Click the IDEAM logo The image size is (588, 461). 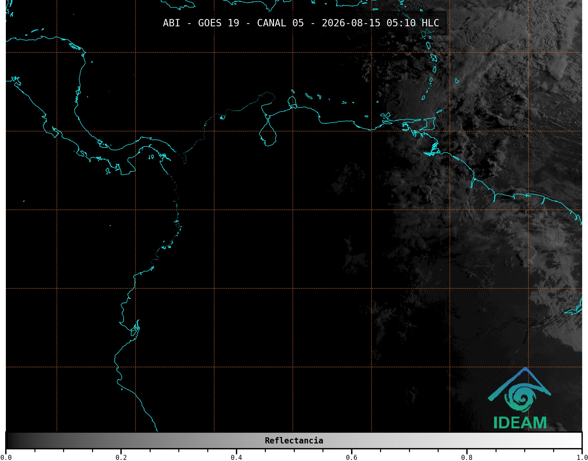(x=520, y=398)
